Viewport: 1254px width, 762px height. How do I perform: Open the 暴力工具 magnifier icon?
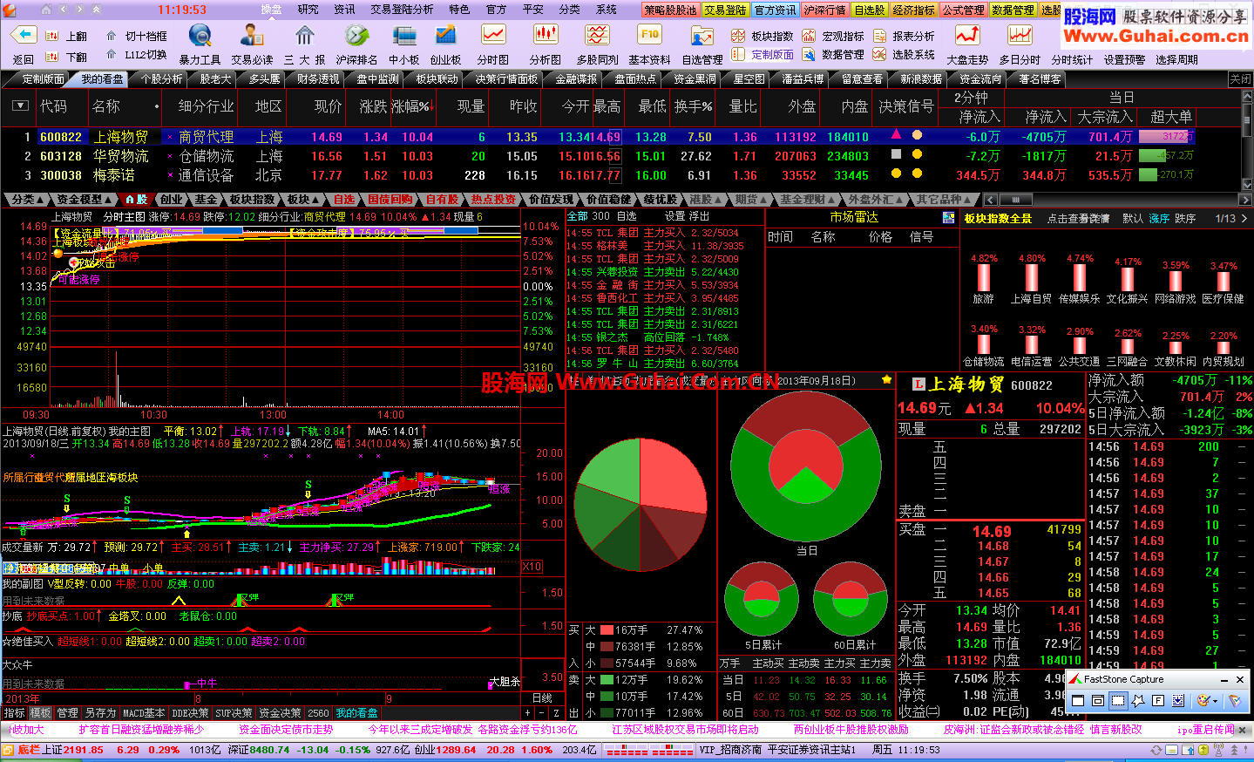tap(200, 36)
